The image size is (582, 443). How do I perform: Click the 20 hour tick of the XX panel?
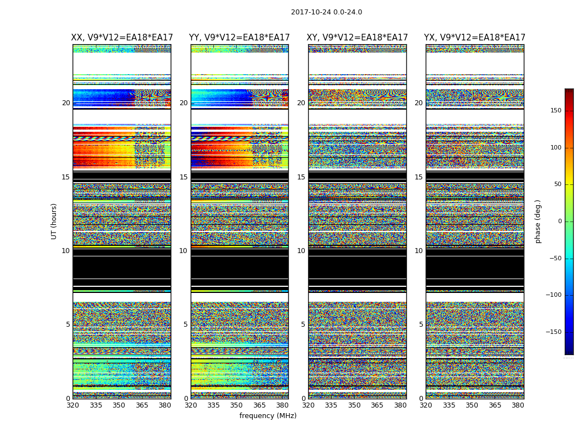pos(66,103)
